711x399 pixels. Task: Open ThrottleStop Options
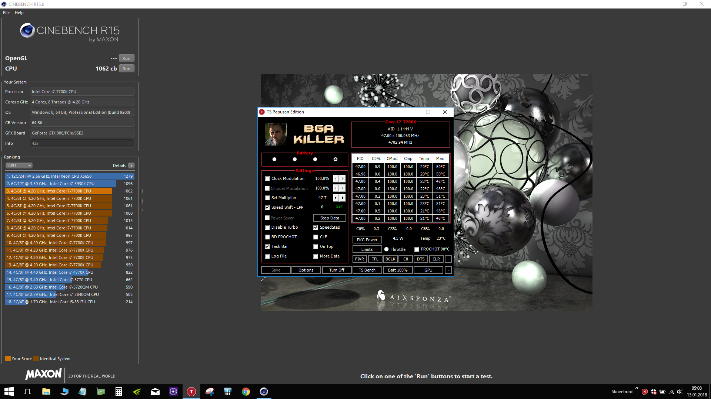point(306,270)
